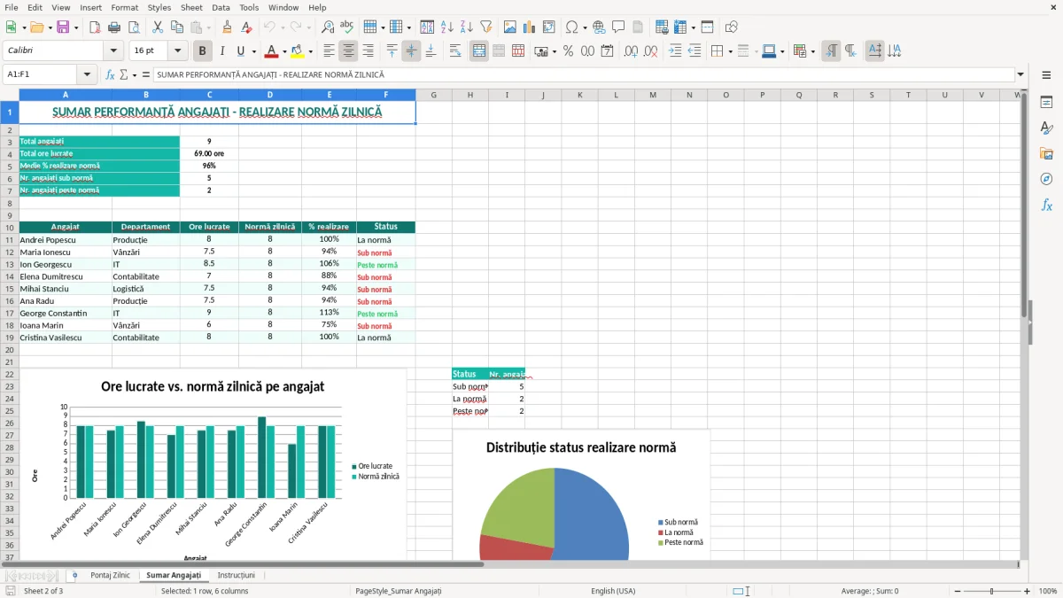Insert a pivot table icon

(x=549, y=27)
